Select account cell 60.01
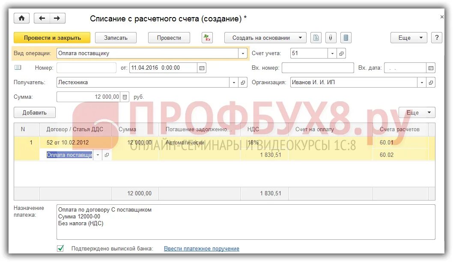The image size is (453, 262). point(400,143)
